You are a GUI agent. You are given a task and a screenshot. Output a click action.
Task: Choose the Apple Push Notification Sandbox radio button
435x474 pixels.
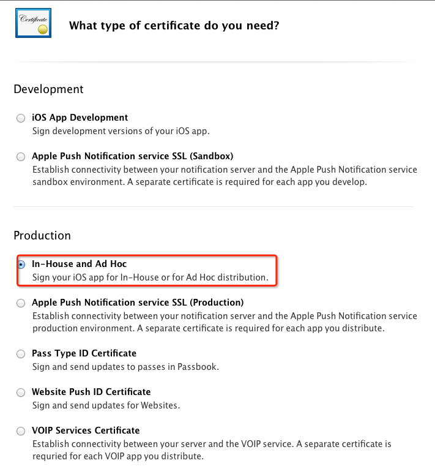pyautogui.click(x=21, y=157)
